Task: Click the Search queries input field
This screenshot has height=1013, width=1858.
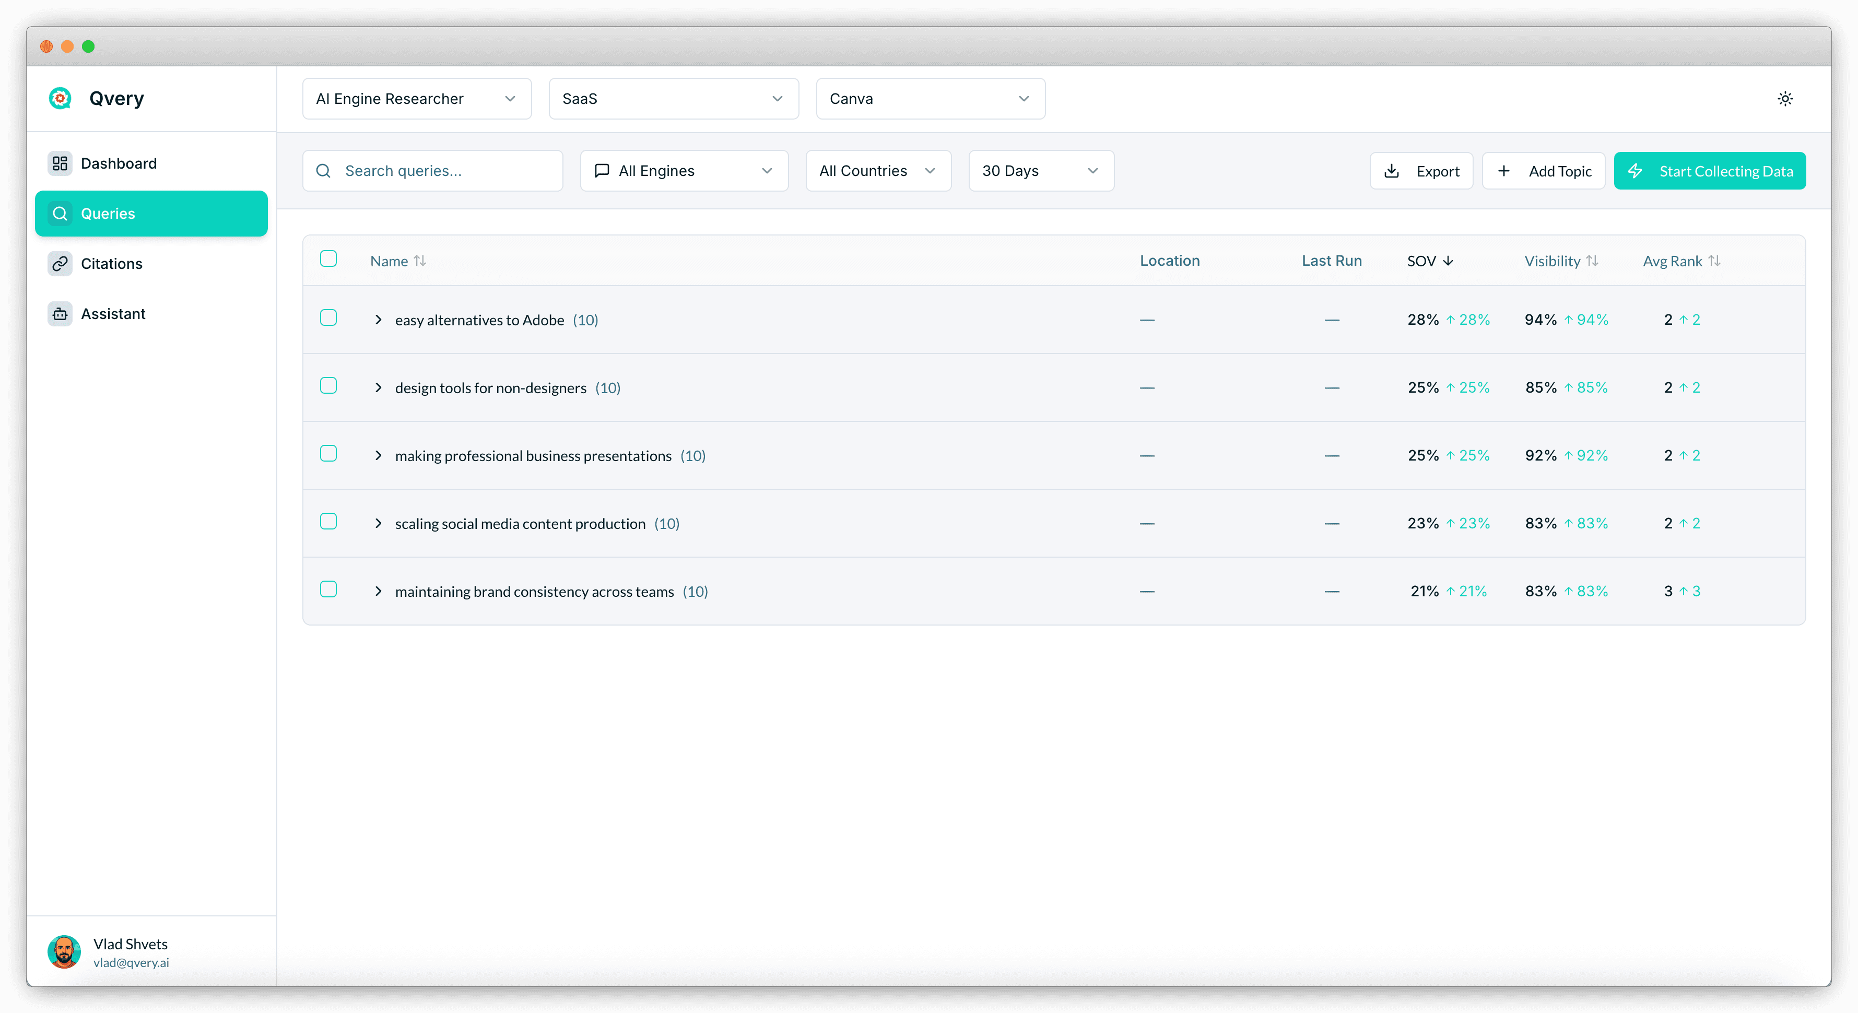Action: (x=433, y=171)
